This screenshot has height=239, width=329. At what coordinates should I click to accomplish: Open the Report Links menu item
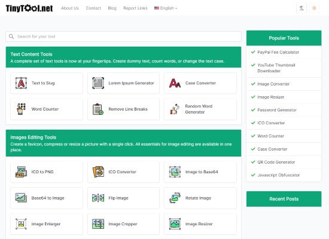tap(135, 8)
